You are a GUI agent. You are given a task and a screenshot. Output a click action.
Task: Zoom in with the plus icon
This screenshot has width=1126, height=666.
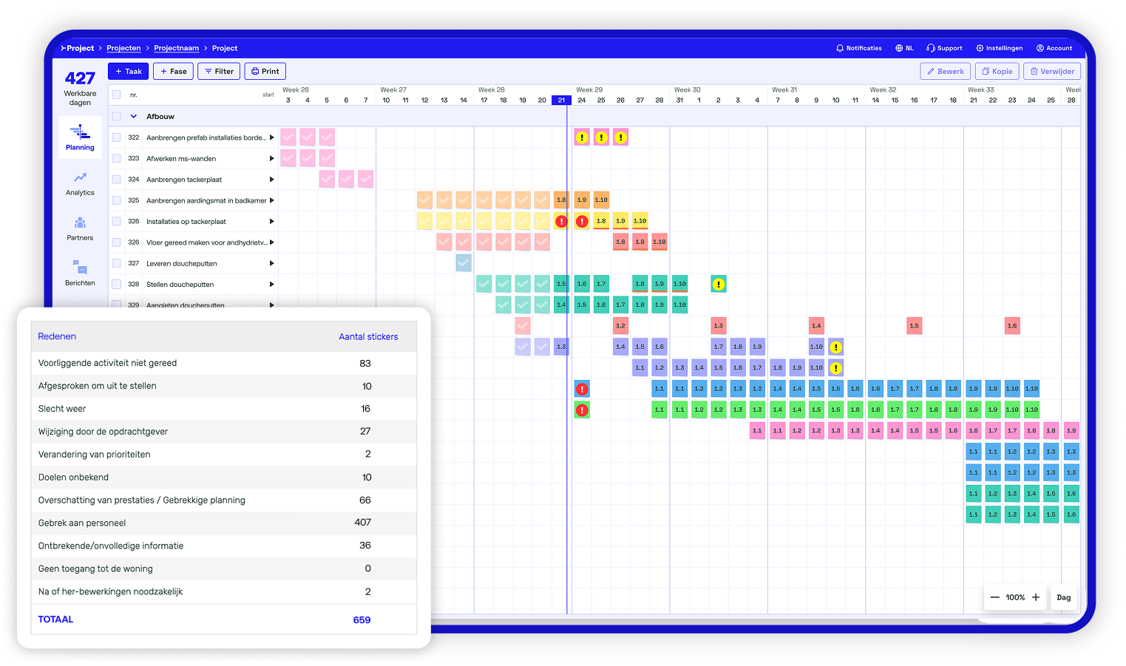click(1036, 597)
